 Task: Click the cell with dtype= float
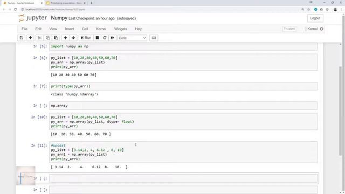(x=183, y=121)
